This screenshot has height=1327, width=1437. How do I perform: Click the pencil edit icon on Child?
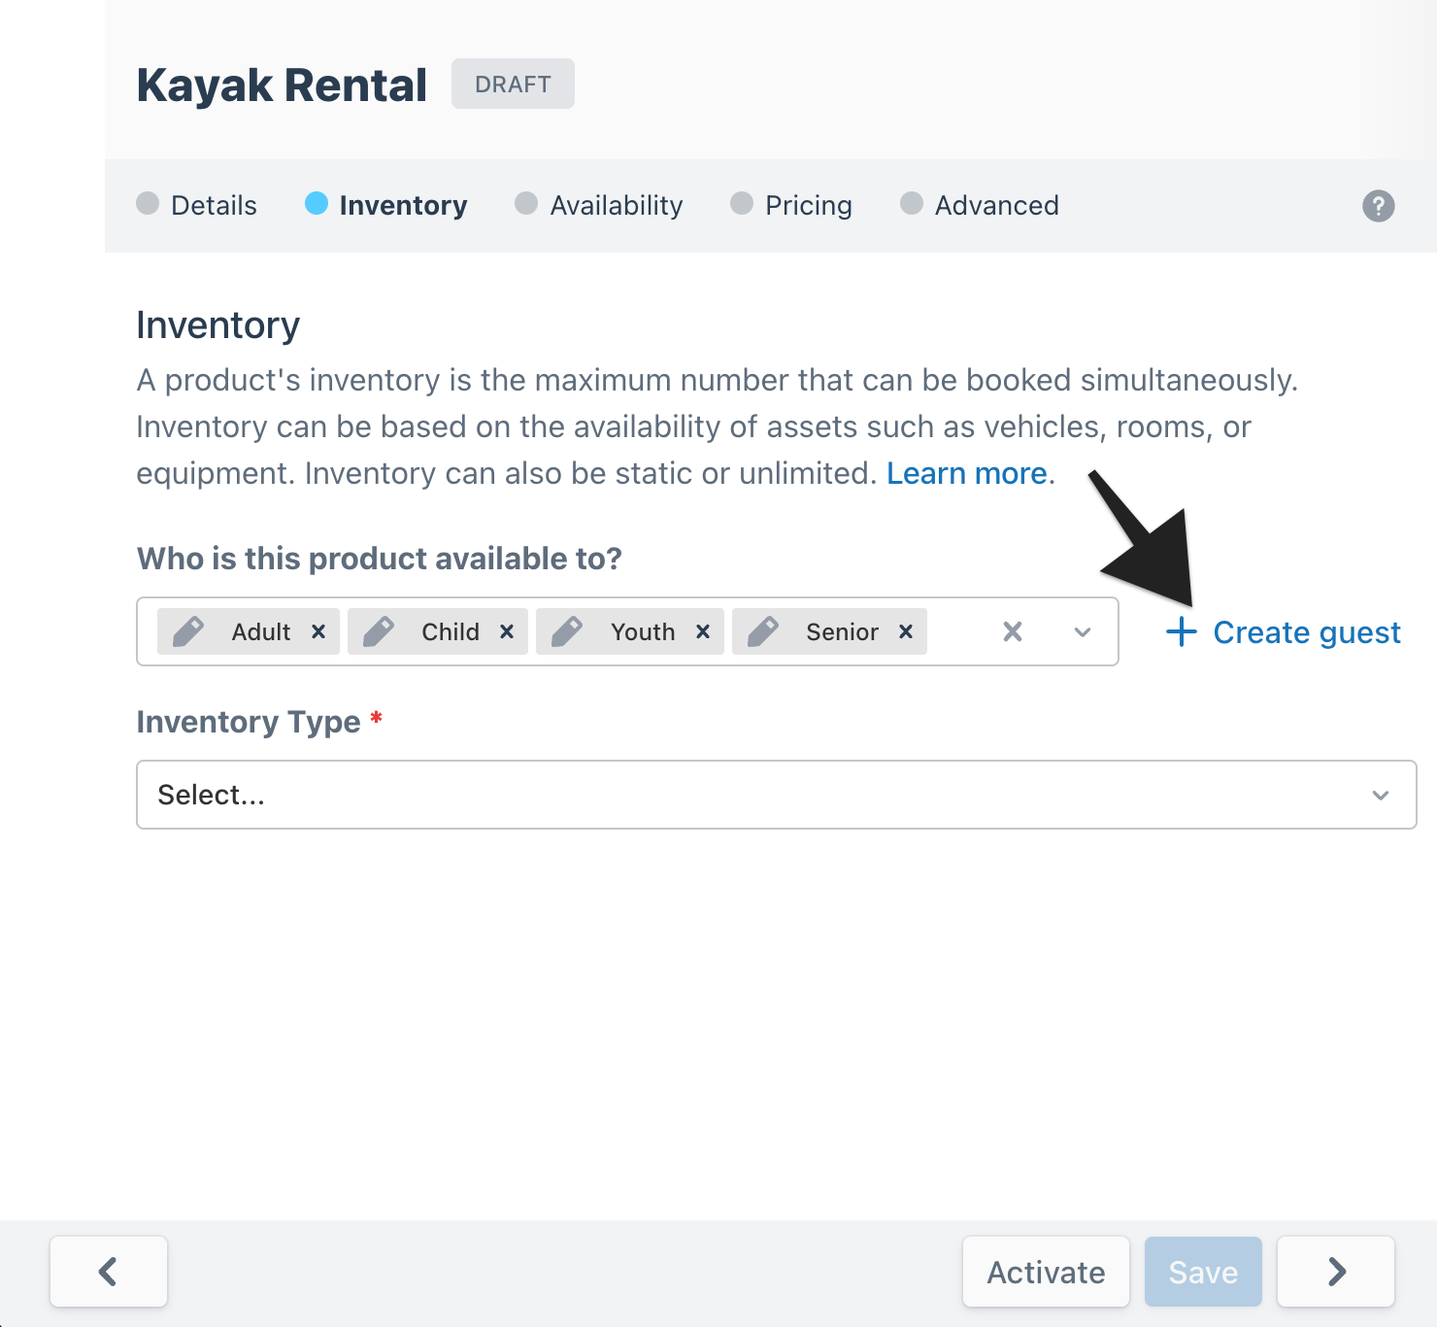coord(379,631)
